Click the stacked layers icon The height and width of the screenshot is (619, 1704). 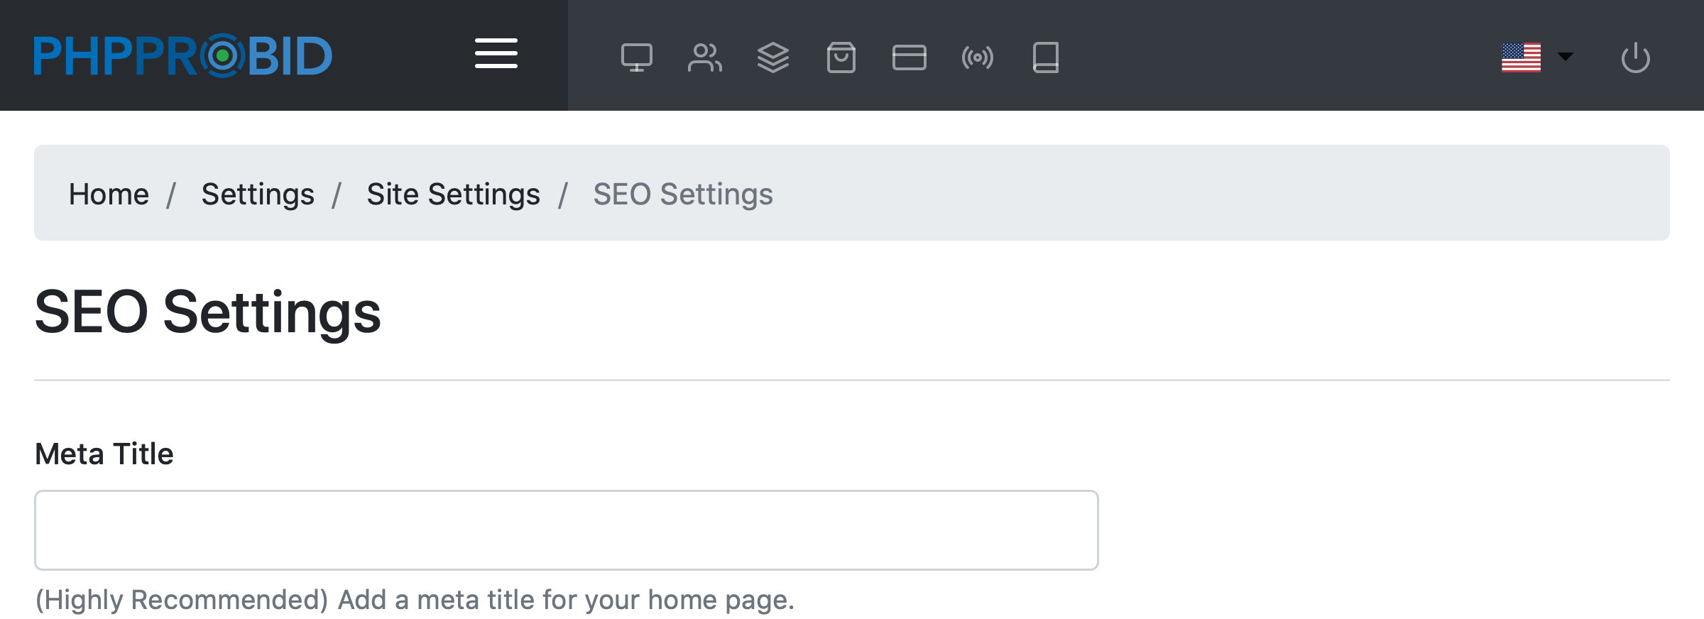pos(772,57)
